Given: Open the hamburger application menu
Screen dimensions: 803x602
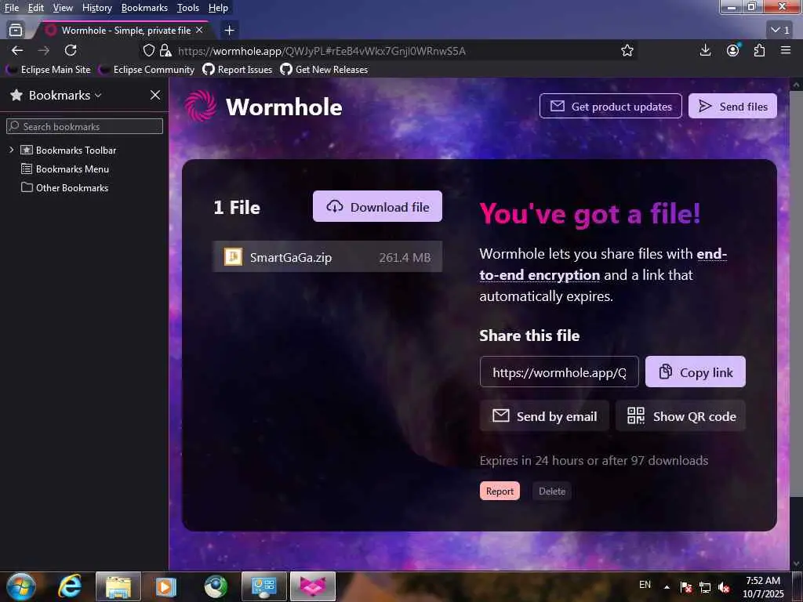Looking at the screenshot, I should (786, 50).
